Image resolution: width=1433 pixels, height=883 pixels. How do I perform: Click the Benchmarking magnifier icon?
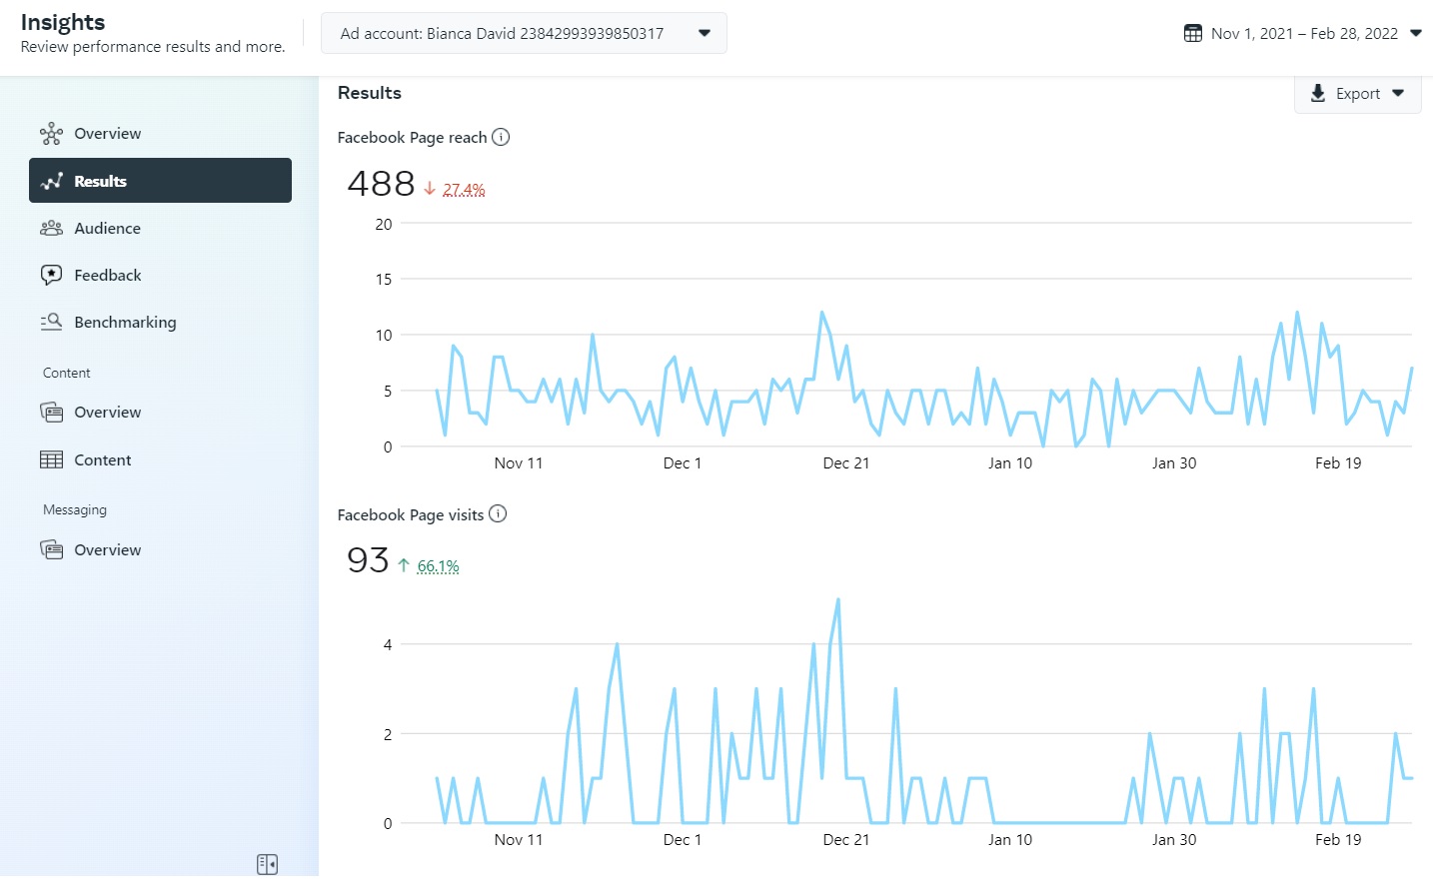[x=51, y=323]
